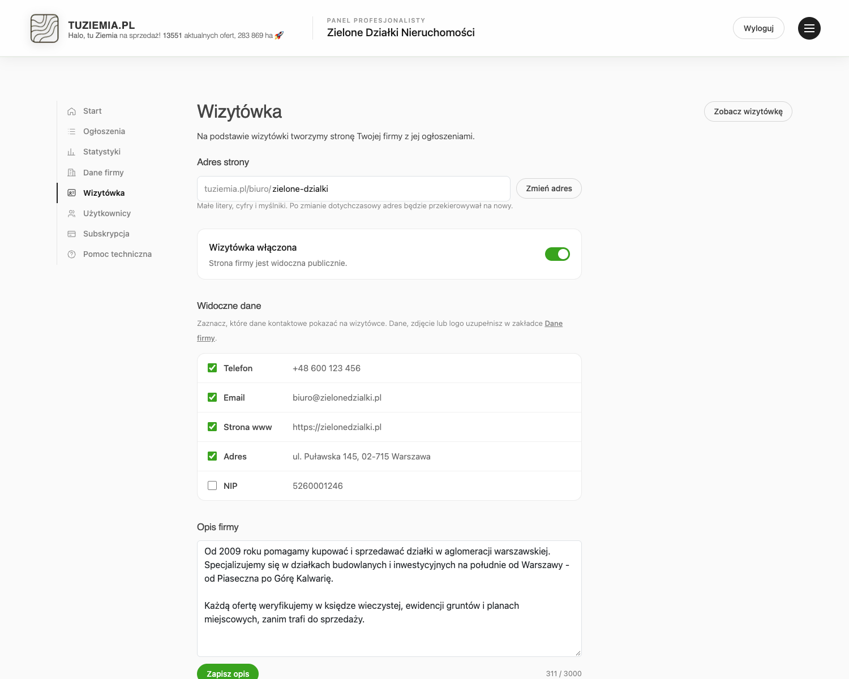Click the Ogłoszenia list icon
The height and width of the screenshot is (679, 849).
(x=71, y=132)
